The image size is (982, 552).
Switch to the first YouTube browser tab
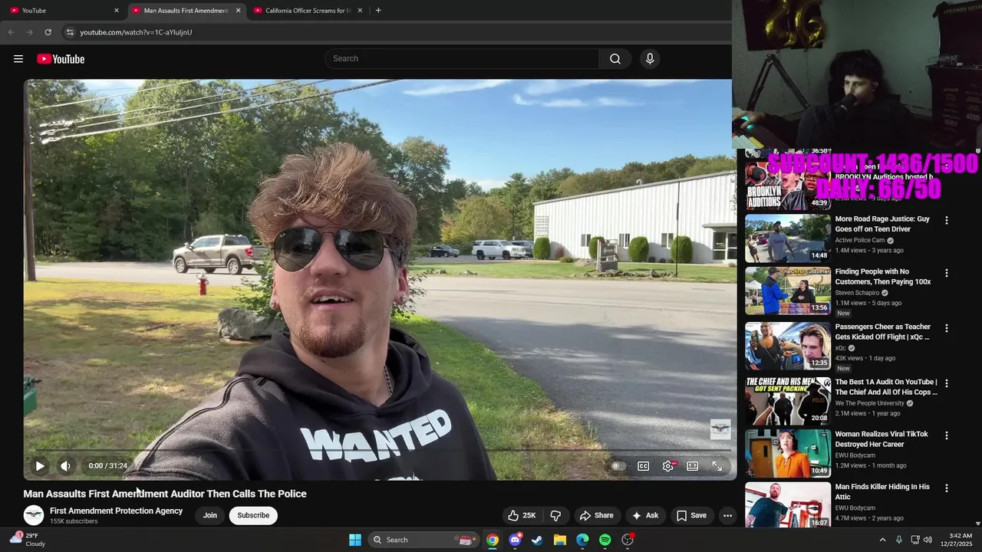65,11
